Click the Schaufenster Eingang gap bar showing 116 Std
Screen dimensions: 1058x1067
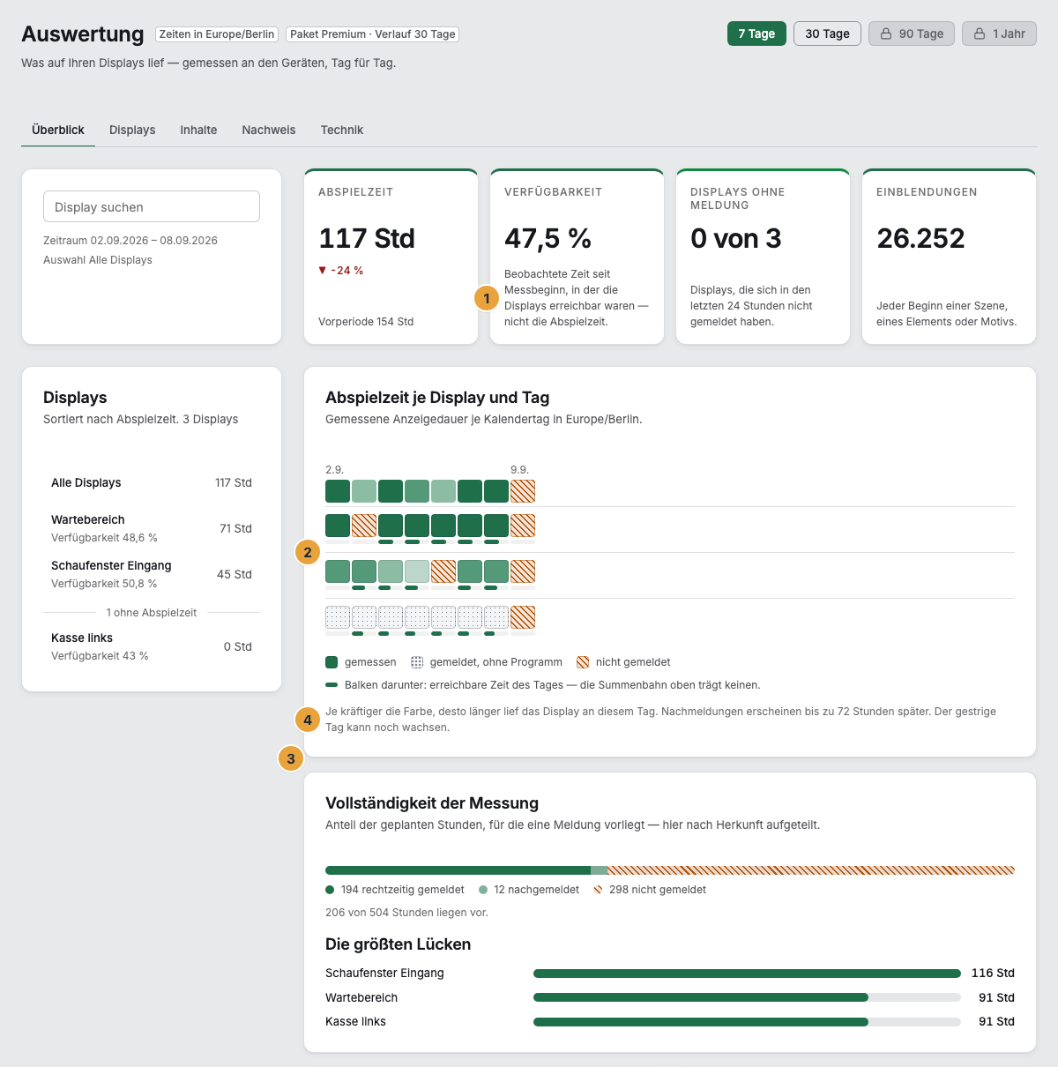(x=747, y=974)
